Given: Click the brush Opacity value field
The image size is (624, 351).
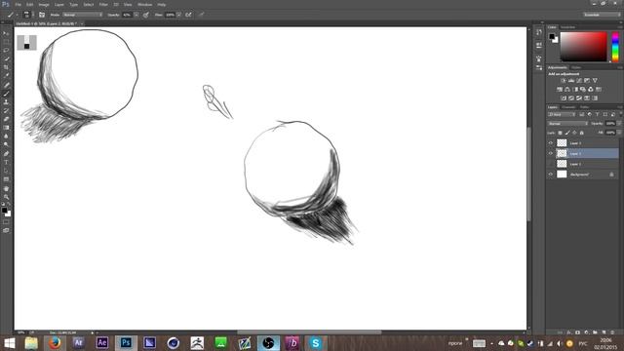Looking at the screenshot, I should click(127, 15).
